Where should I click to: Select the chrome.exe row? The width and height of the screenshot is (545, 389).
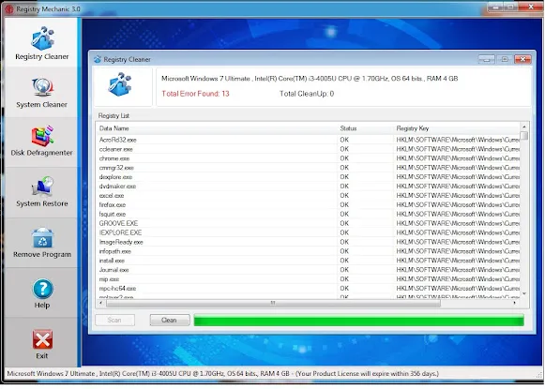click(308, 158)
